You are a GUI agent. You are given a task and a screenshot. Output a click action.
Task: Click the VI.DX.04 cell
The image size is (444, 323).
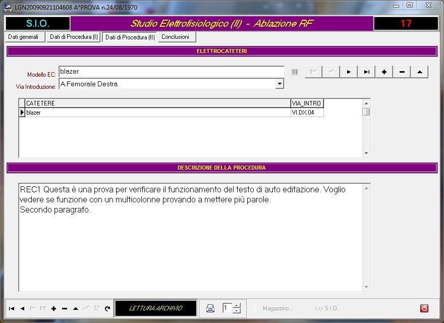(307, 113)
